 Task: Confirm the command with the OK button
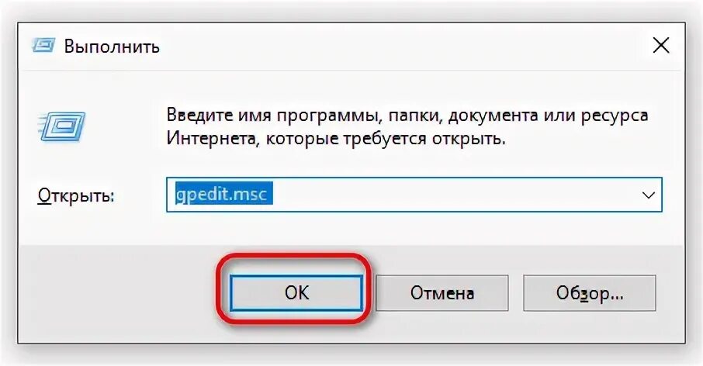point(296,293)
